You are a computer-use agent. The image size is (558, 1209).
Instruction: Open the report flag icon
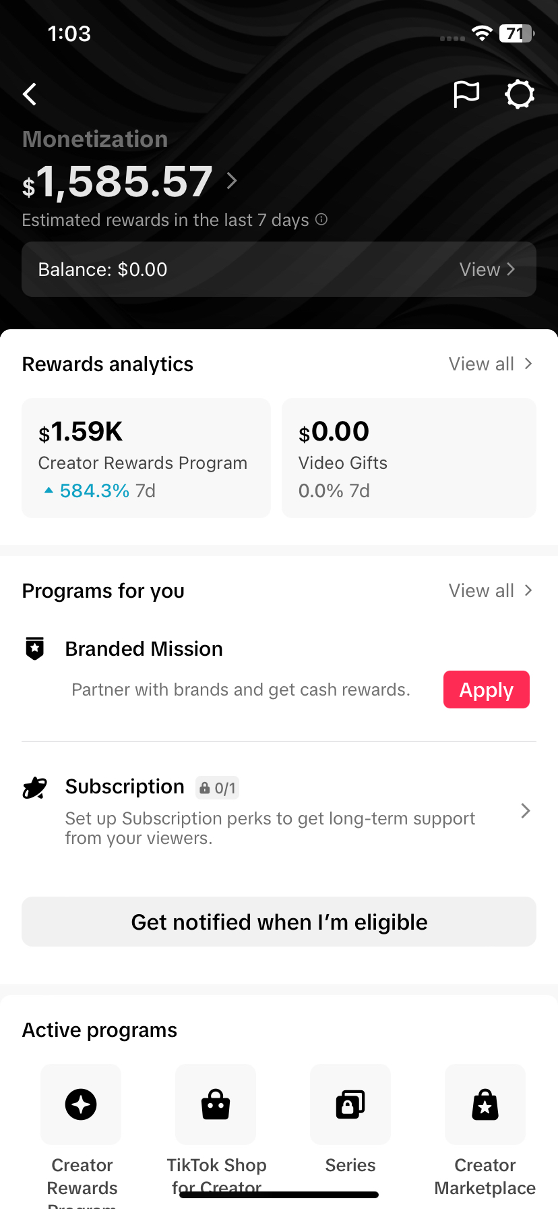pos(466,94)
